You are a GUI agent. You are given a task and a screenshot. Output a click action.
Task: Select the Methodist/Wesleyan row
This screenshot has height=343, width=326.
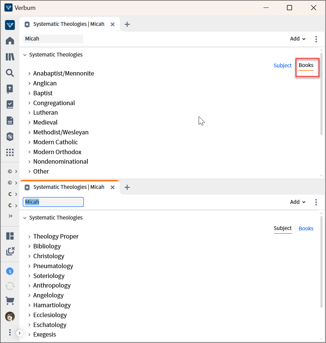[61, 132]
